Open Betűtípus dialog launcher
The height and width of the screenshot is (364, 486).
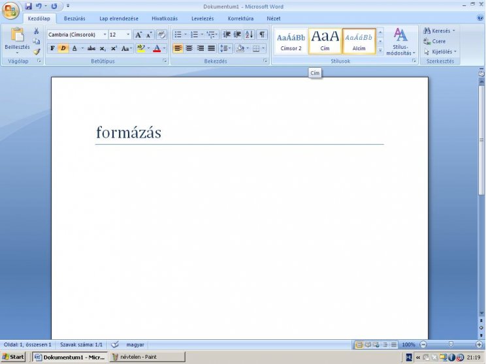(165, 61)
